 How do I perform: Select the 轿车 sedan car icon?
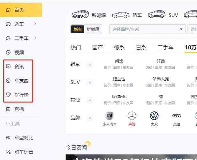tap(121, 15)
